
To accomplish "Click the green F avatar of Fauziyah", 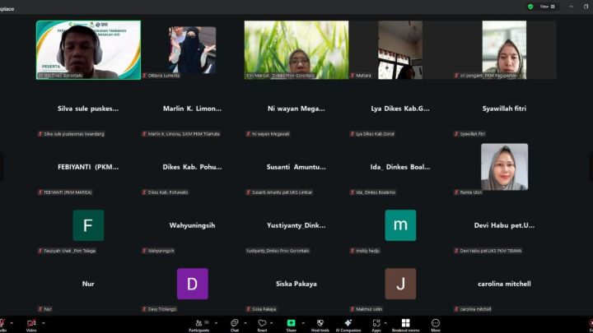I will (88, 225).
